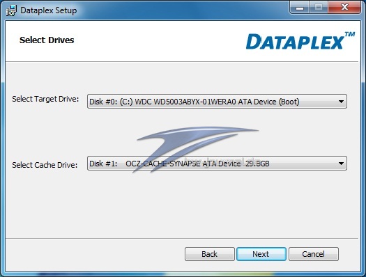Go Back to the previous setup page
366x277 pixels.
209,254
